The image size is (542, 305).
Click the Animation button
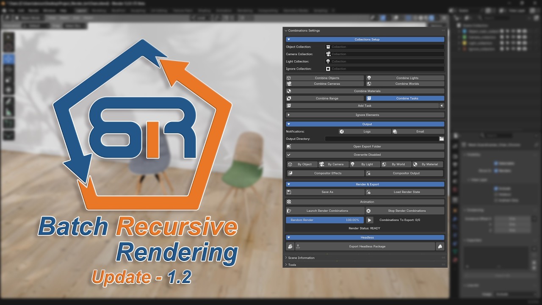(365, 202)
